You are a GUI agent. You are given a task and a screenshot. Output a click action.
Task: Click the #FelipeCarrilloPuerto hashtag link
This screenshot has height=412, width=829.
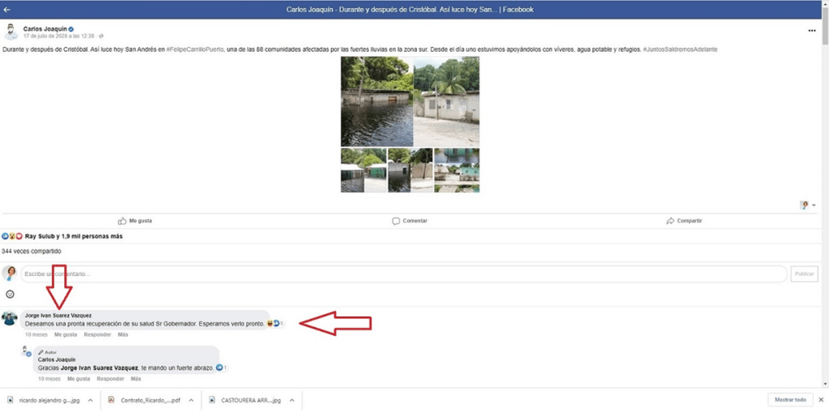coord(195,49)
